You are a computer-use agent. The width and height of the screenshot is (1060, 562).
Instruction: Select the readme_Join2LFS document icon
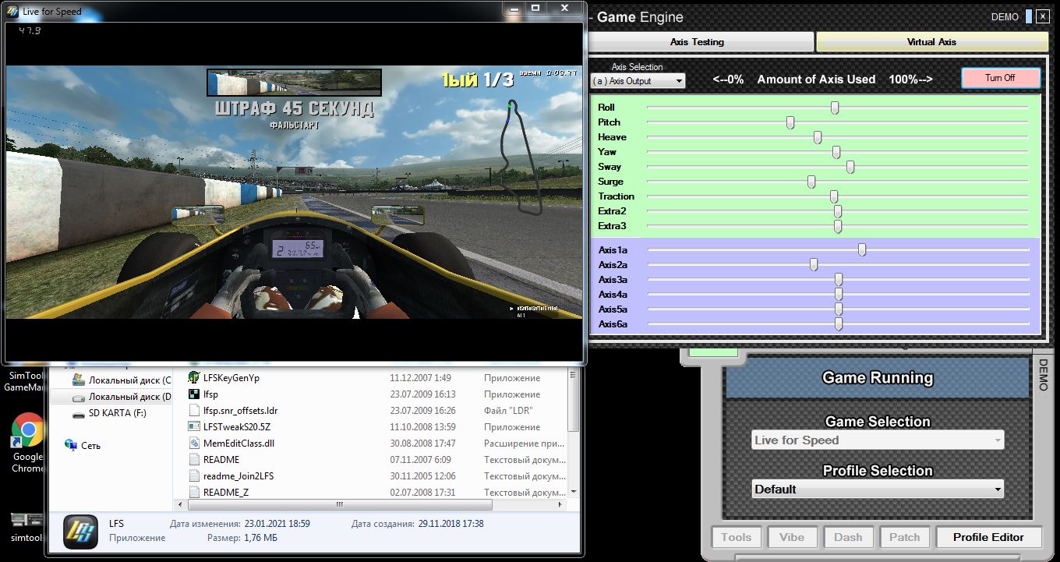(195, 475)
